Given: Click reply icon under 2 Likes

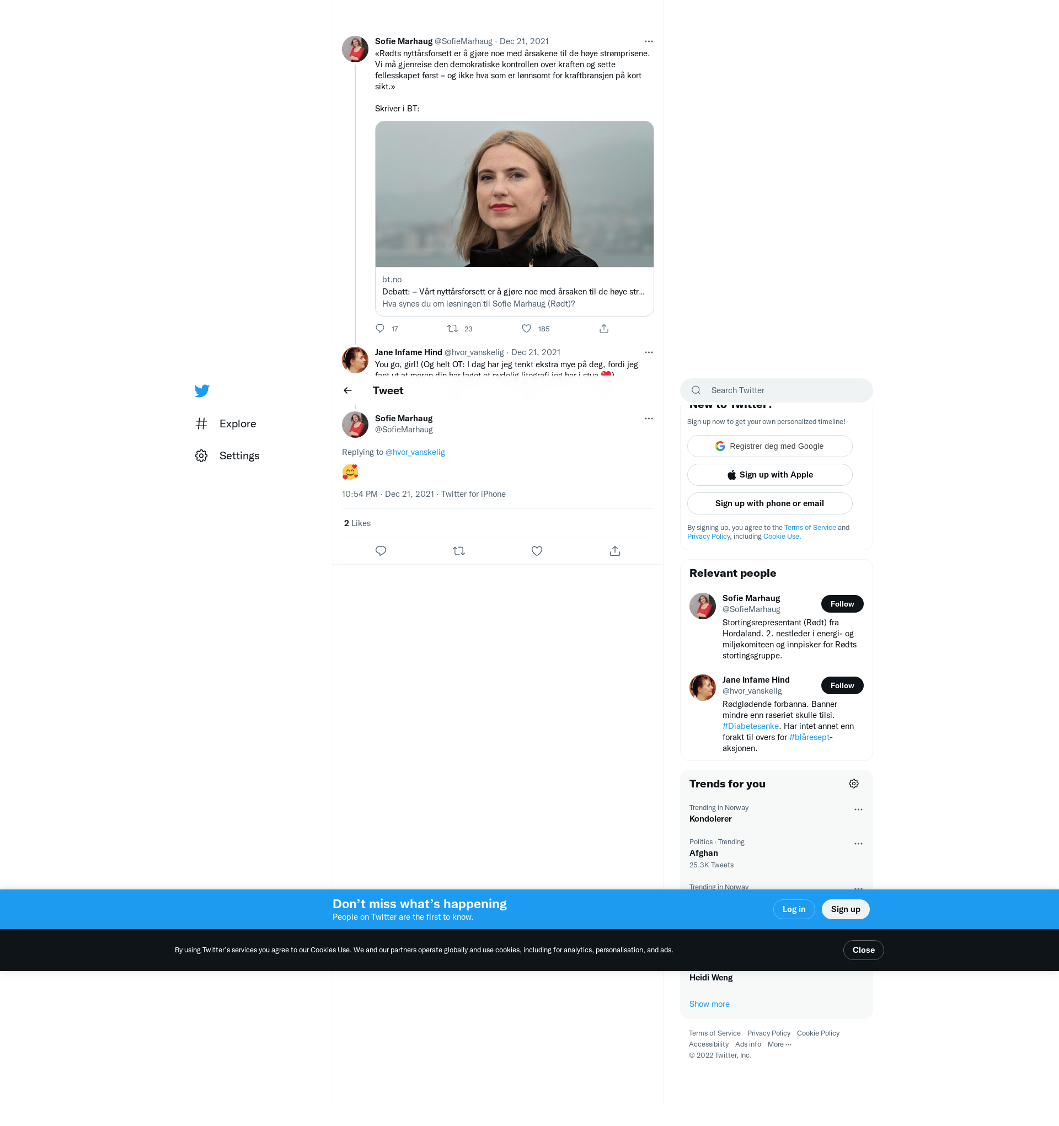Looking at the screenshot, I should (x=381, y=551).
